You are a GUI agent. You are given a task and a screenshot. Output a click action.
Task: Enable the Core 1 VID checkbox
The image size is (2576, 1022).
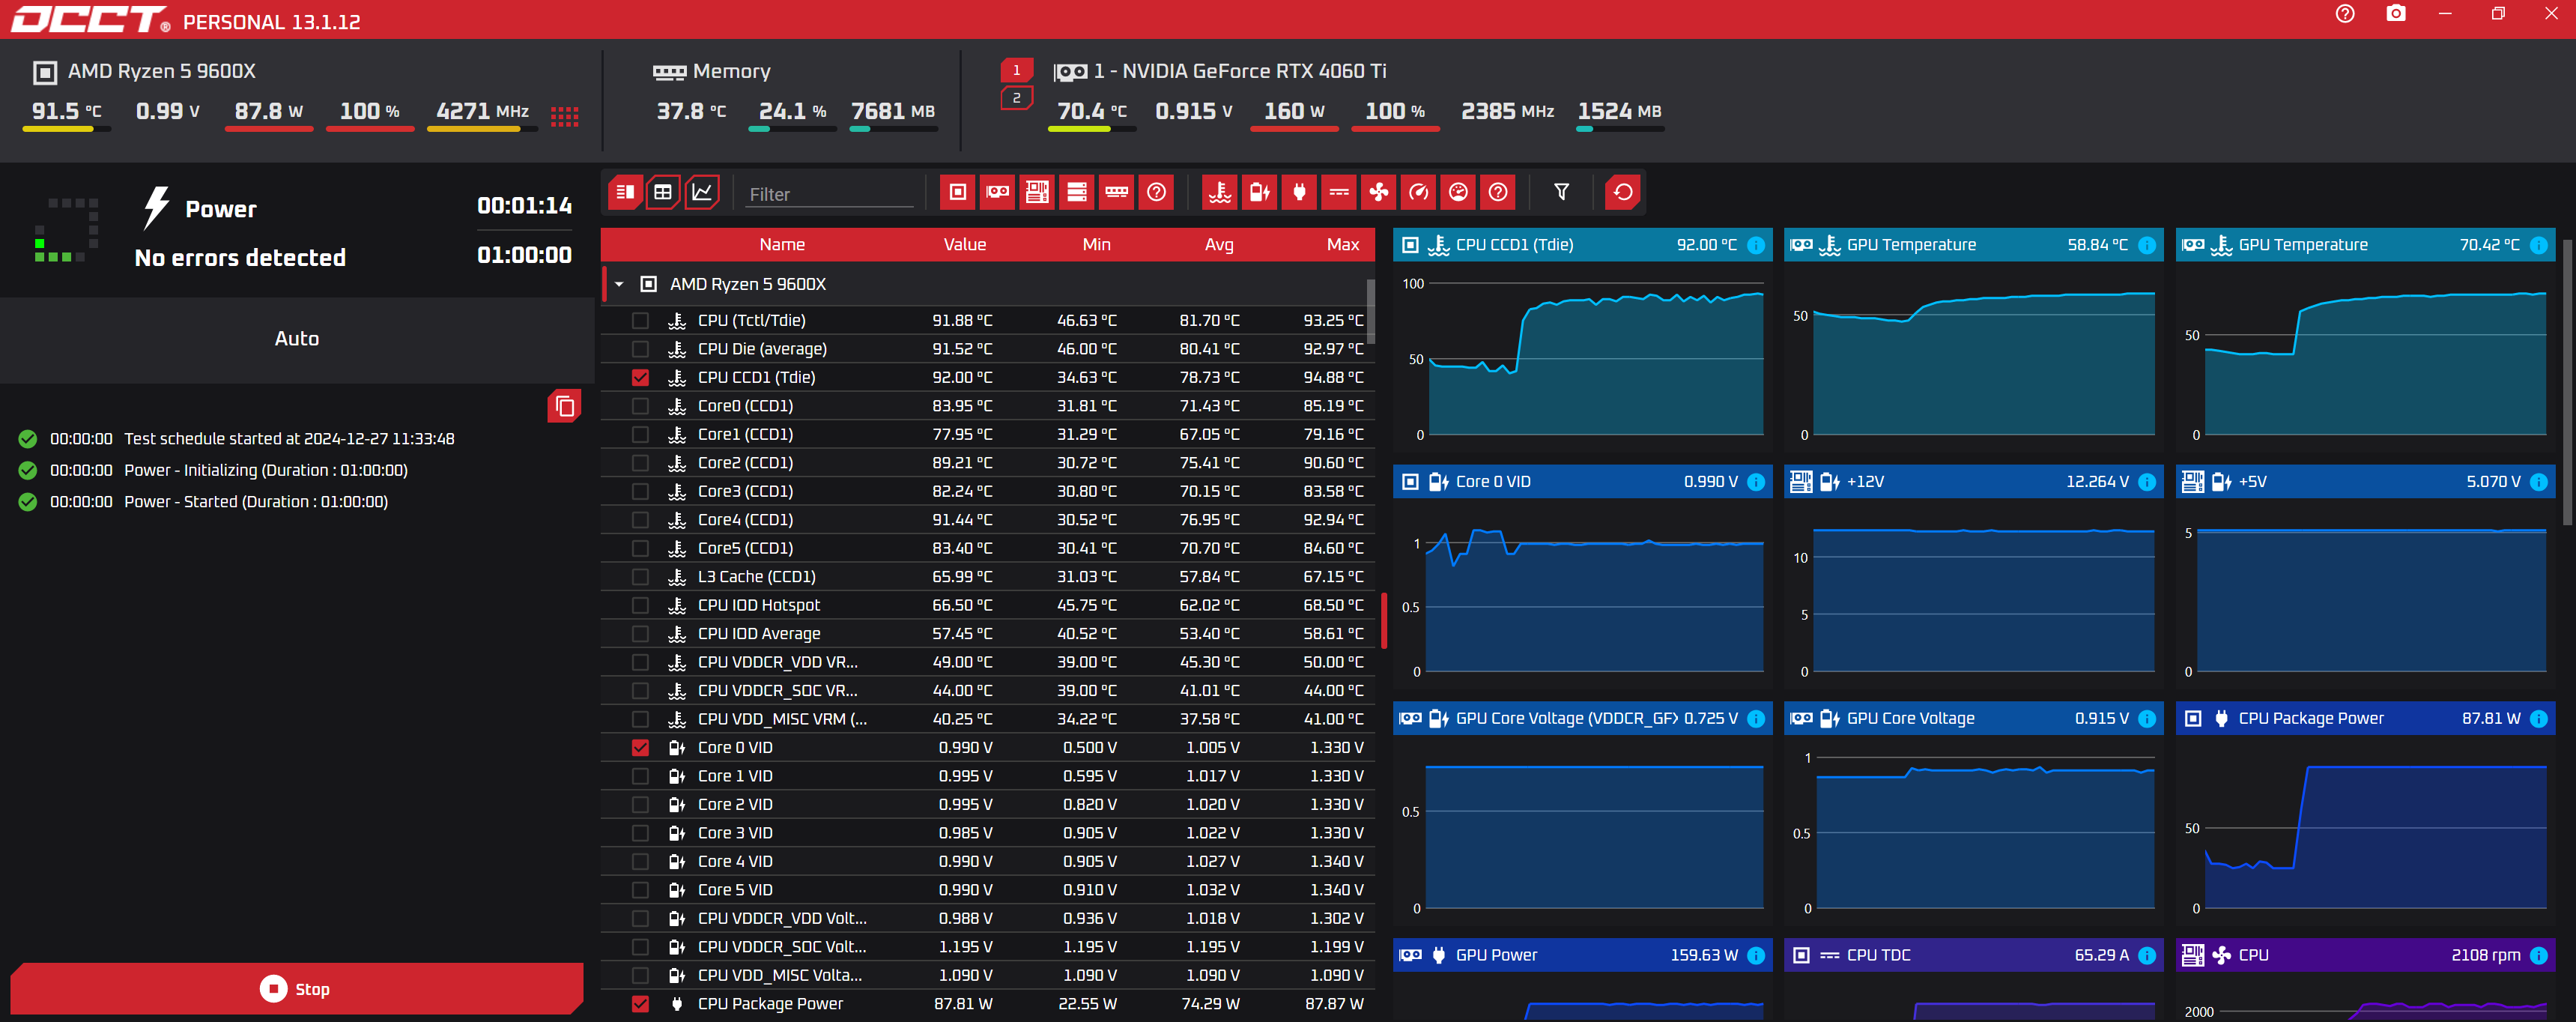640,776
